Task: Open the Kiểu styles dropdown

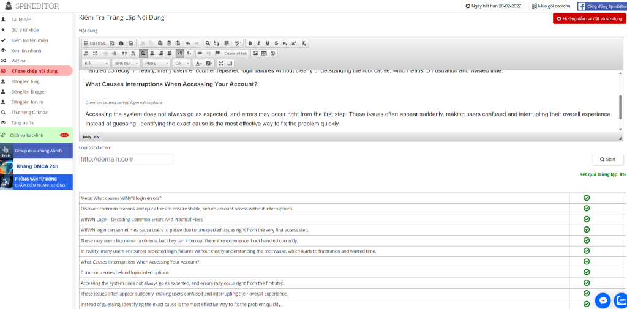Action: tap(96, 63)
